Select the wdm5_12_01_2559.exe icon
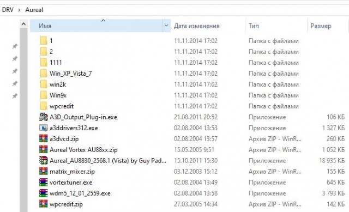Viewport: 349px width, 212px height. coord(44,193)
